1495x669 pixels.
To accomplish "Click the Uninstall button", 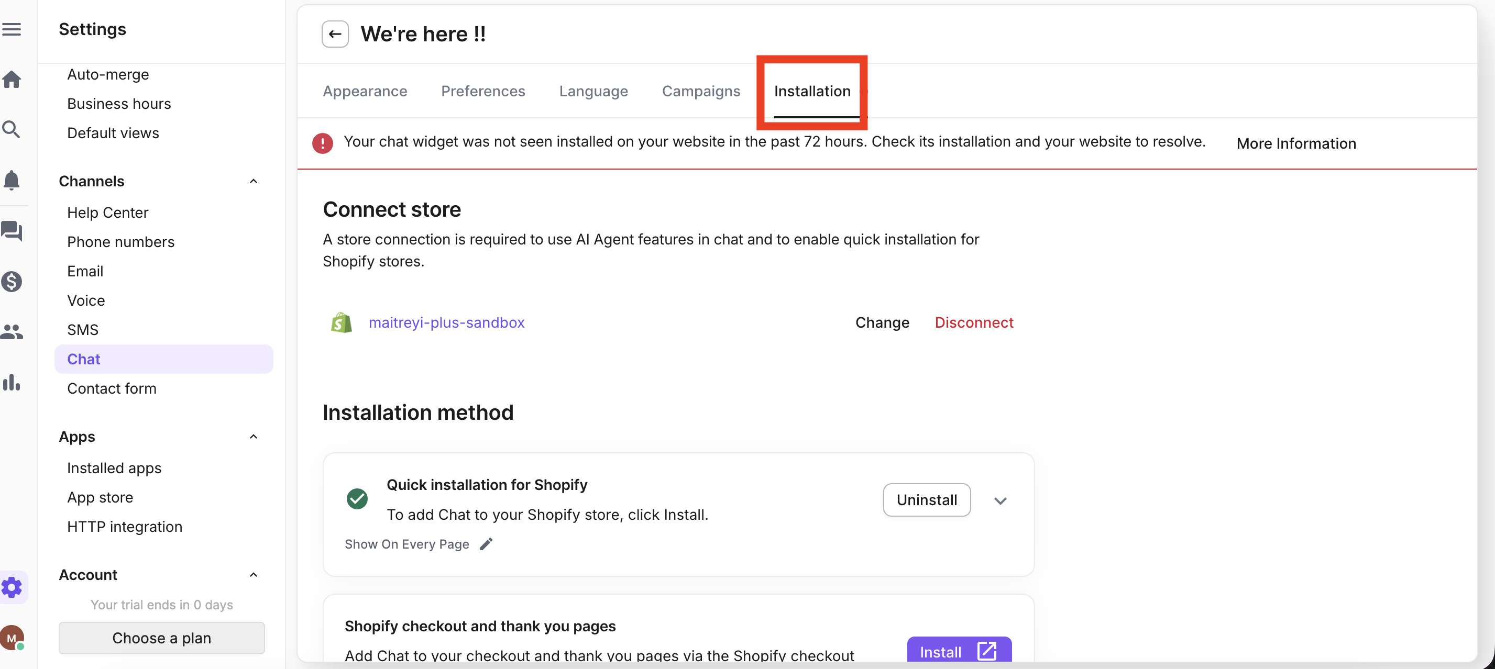I will click(926, 500).
